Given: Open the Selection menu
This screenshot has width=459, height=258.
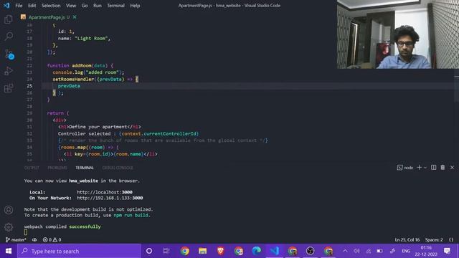Looking at the screenshot, I should [51, 6].
